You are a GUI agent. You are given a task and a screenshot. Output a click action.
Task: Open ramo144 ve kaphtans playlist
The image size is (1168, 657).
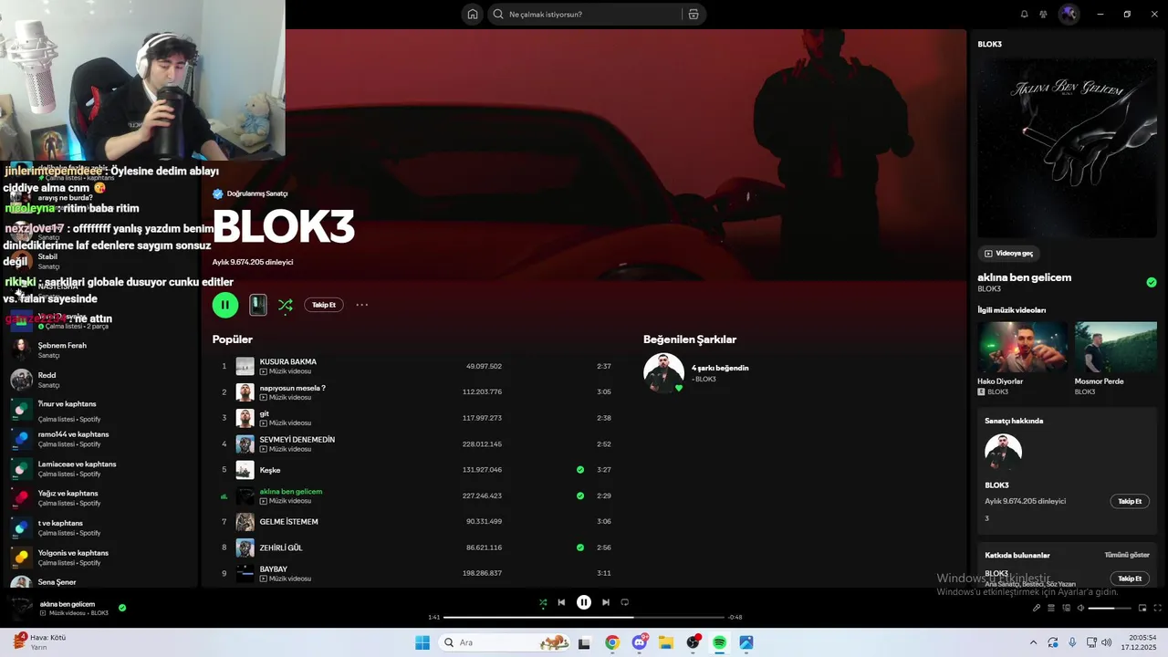103,439
